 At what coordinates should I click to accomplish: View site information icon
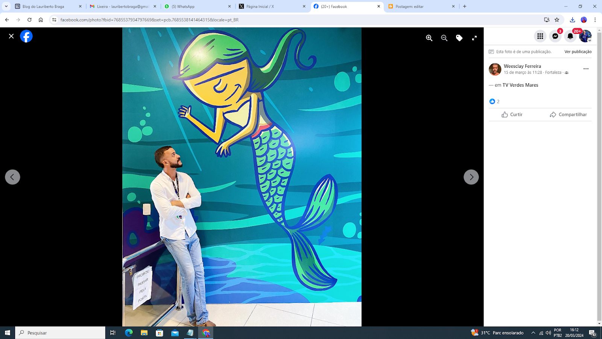(54, 20)
